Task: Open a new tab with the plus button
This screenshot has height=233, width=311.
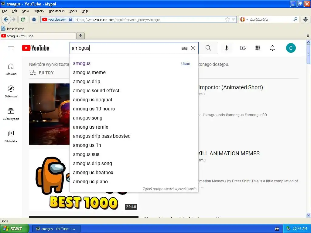Action: click(80, 36)
